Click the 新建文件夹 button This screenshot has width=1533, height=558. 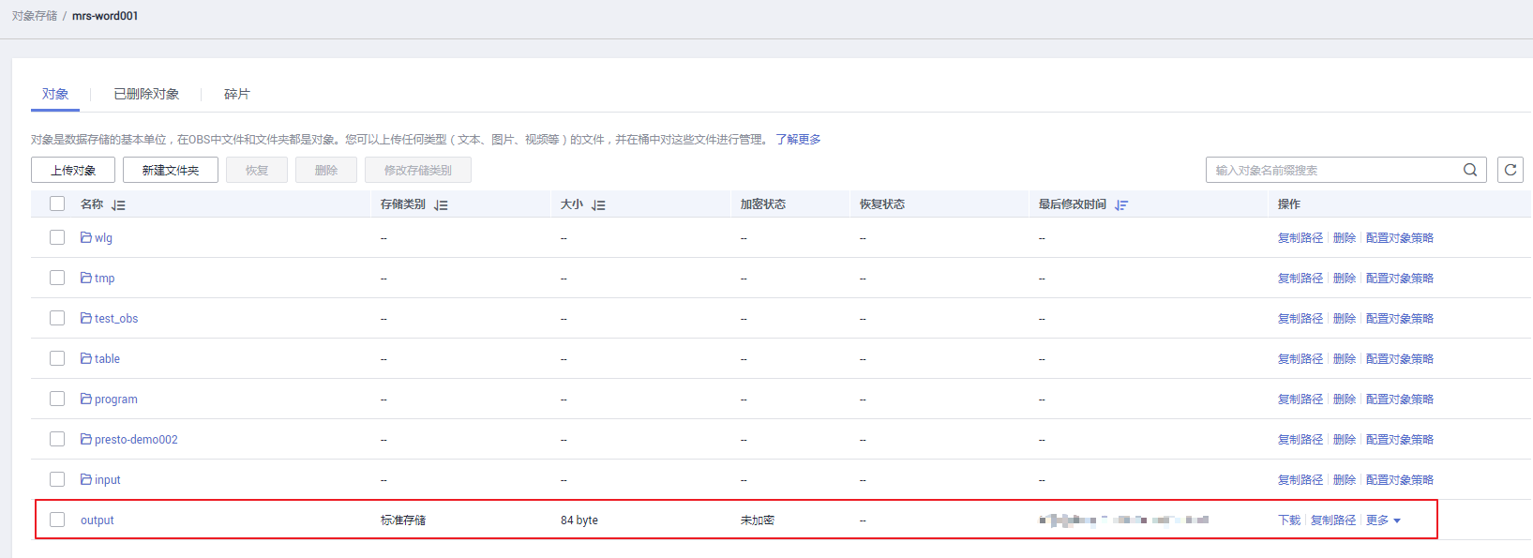(x=171, y=170)
